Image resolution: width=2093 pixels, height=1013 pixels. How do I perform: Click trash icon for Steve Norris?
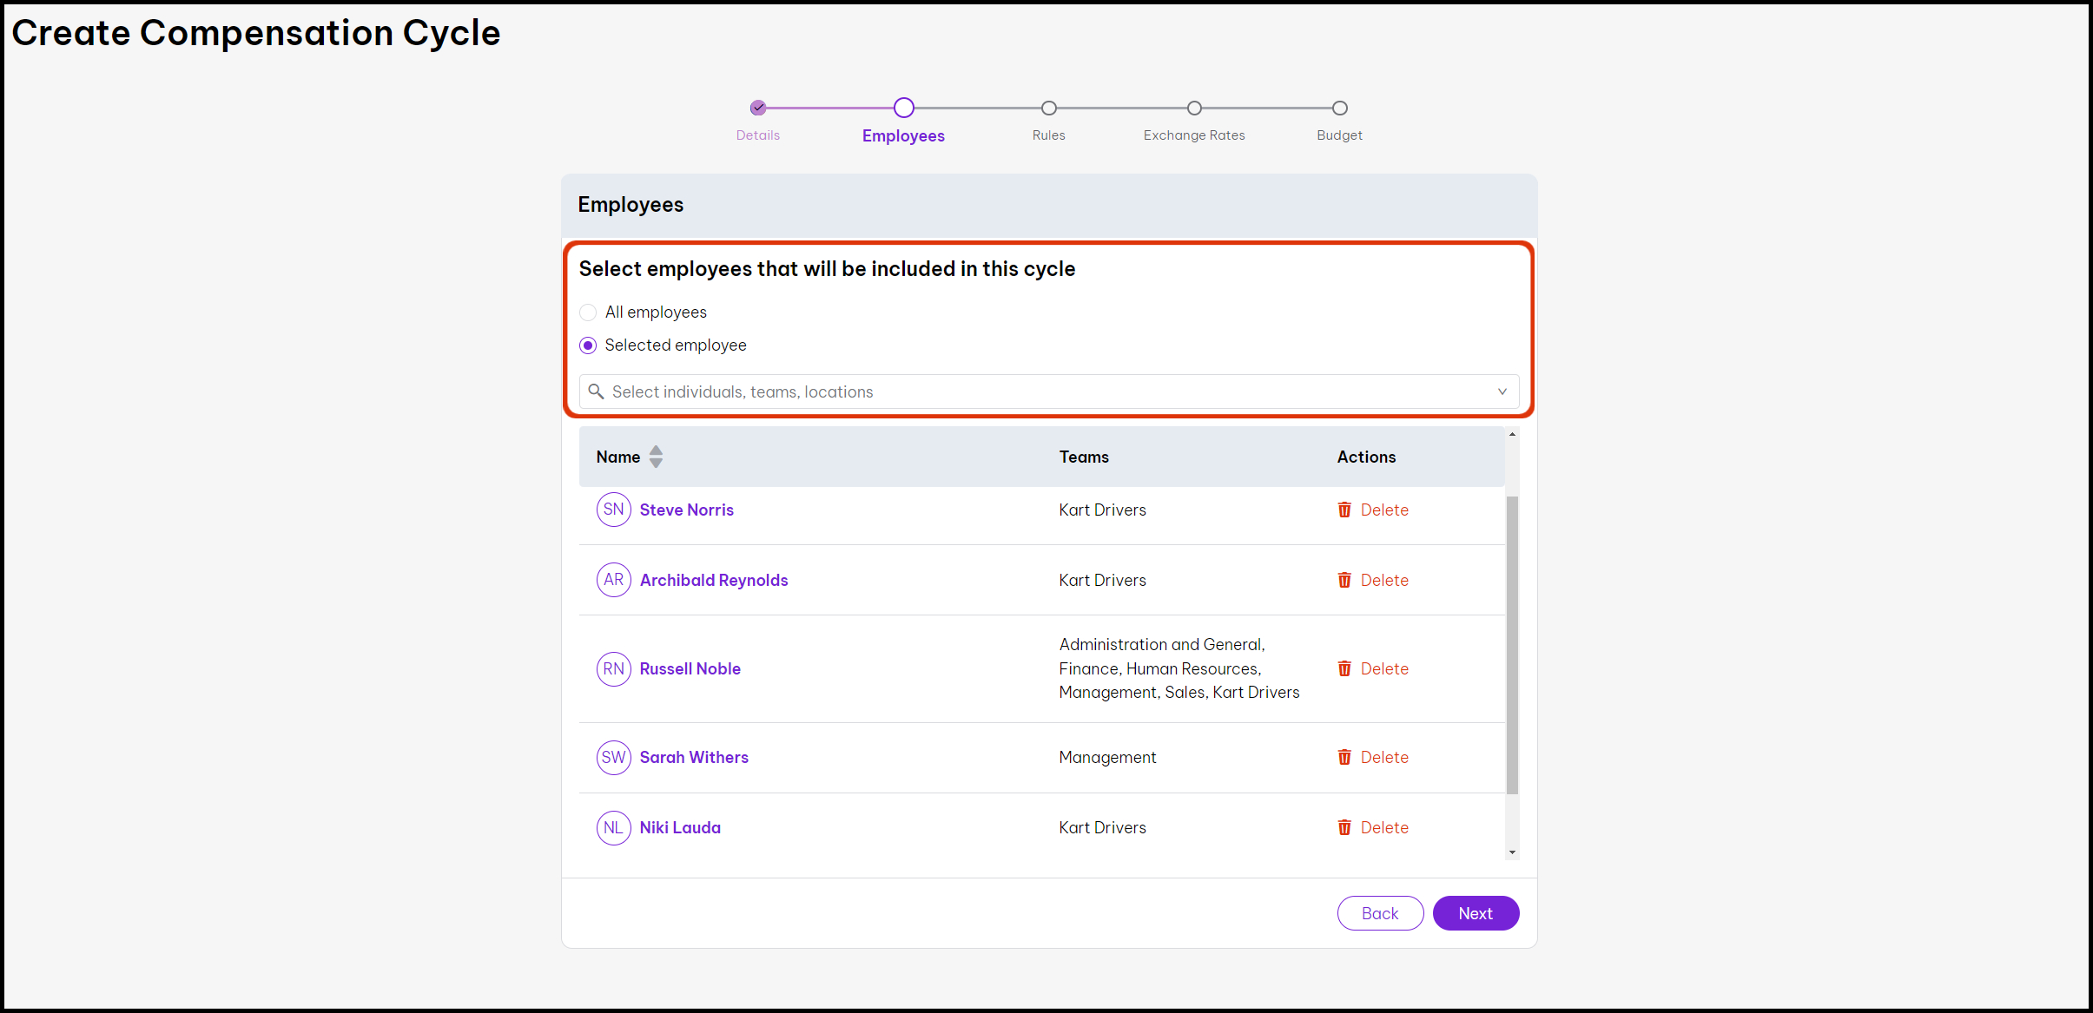(x=1344, y=510)
